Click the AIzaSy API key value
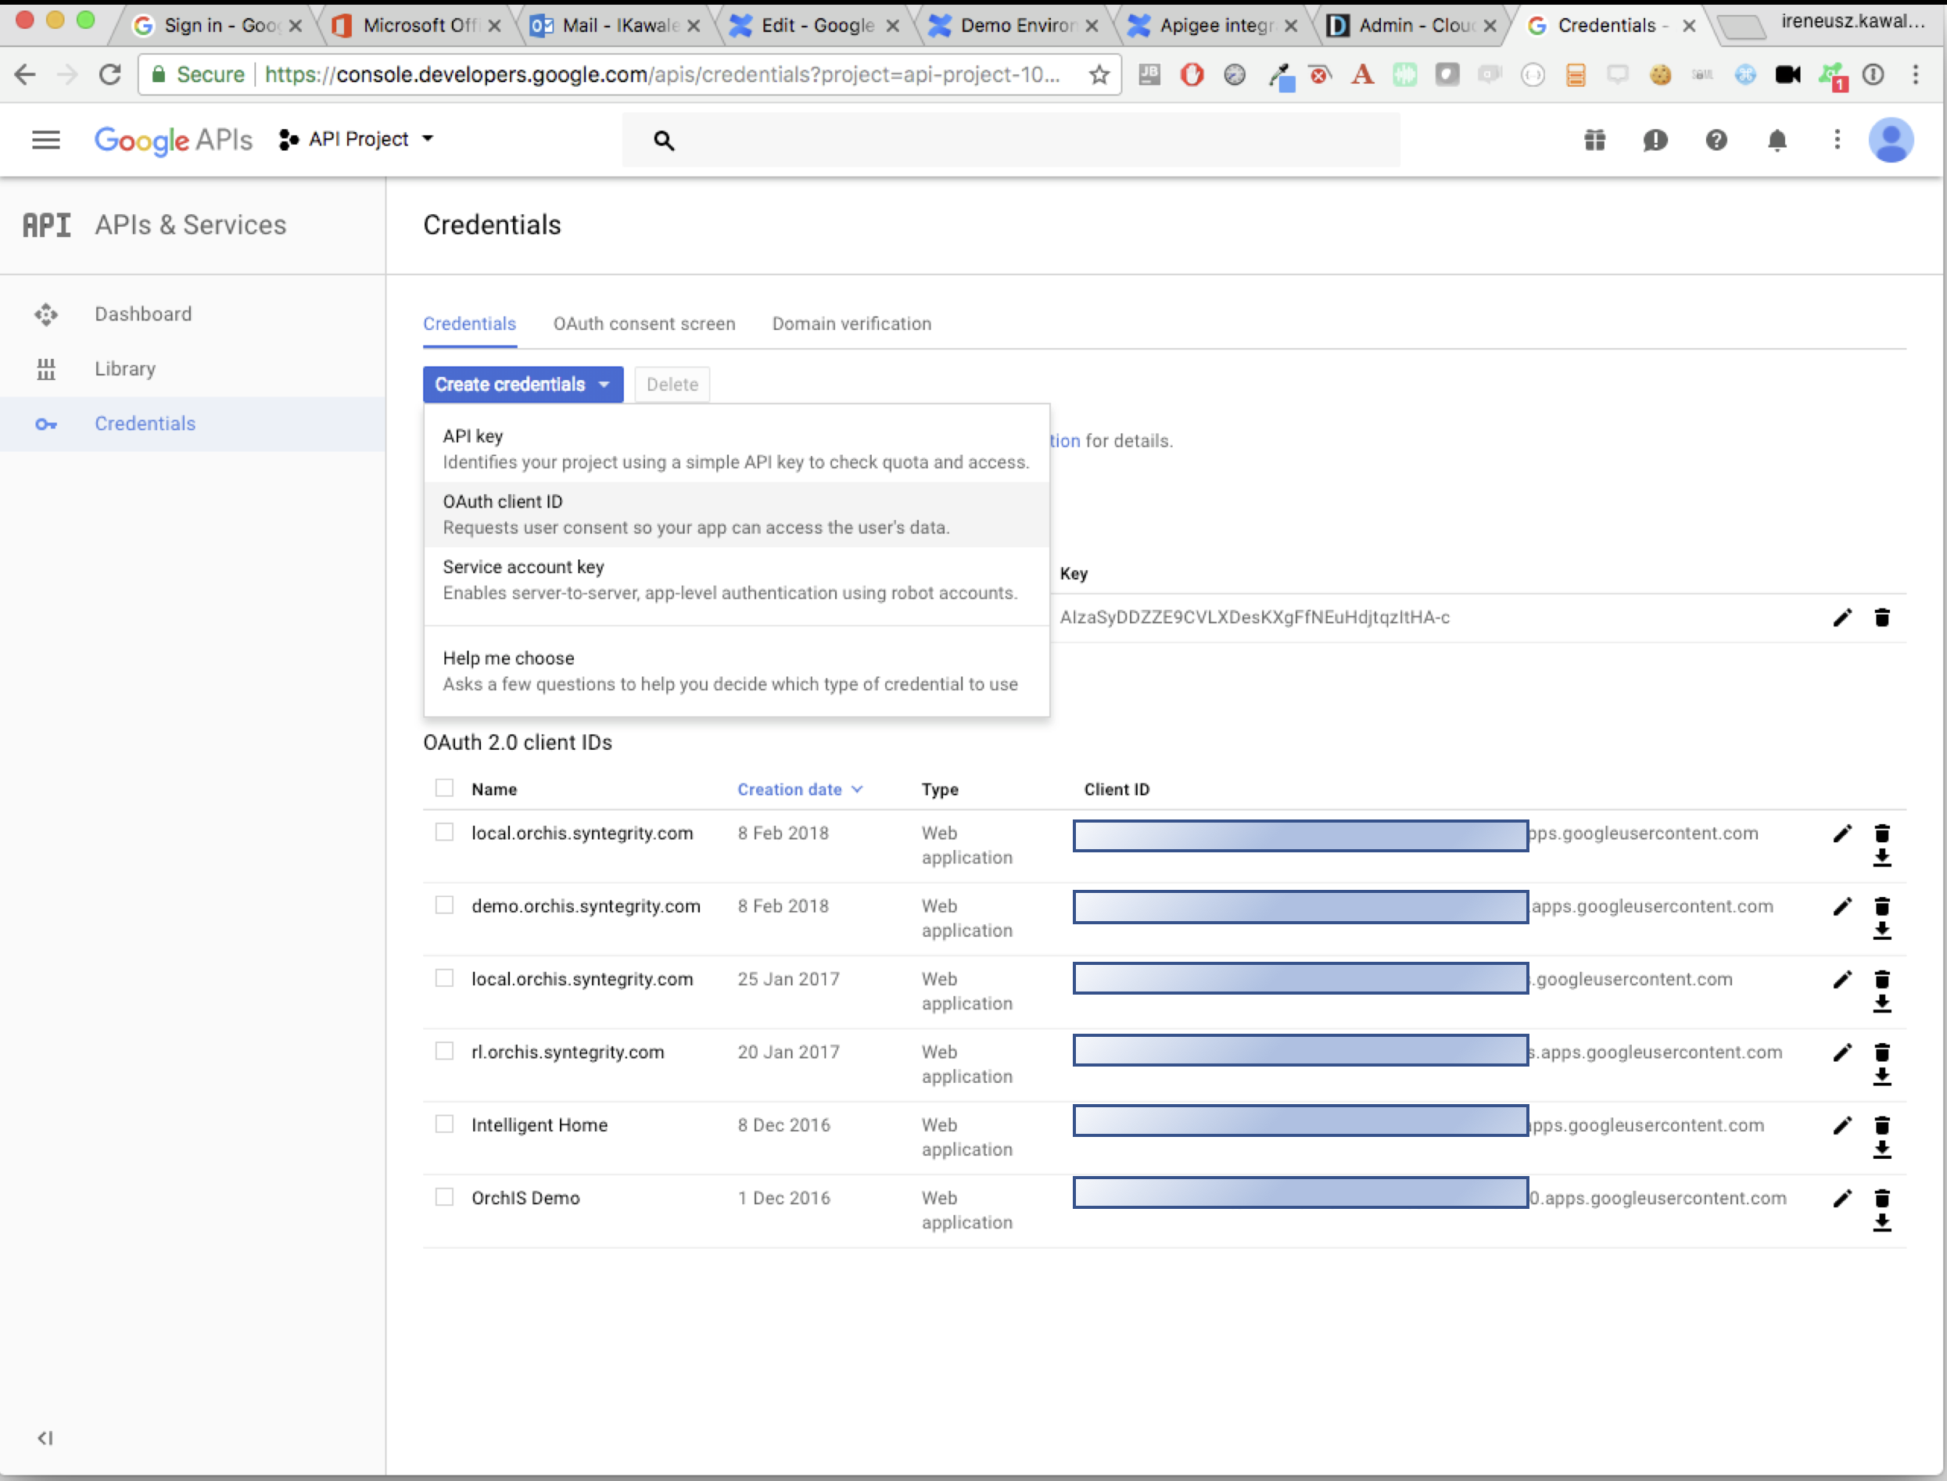Image resolution: width=1947 pixels, height=1481 pixels. click(x=1254, y=617)
